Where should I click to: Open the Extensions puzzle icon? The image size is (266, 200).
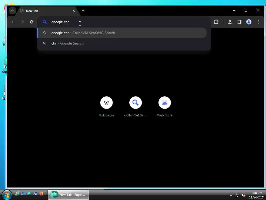click(x=216, y=22)
